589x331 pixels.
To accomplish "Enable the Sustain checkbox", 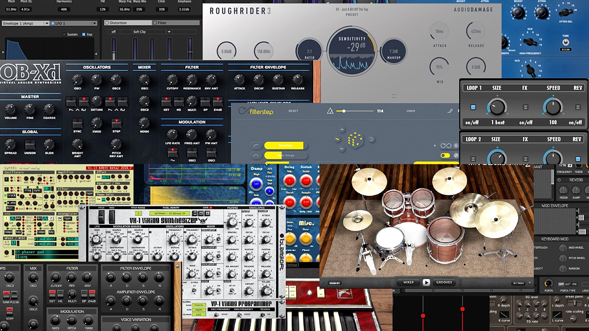I will pyautogui.click(x=65, y=34).
